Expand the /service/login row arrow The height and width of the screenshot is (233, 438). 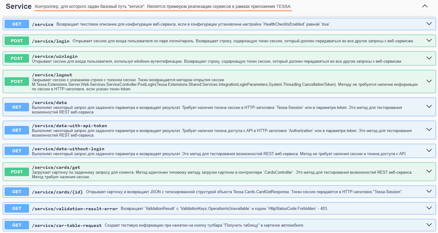click(x=429, y=40)
